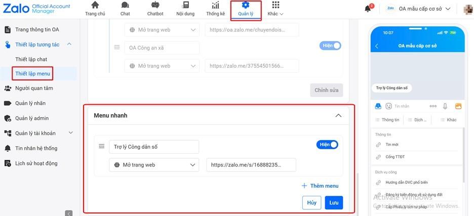474x216 pixels.
Task: Click the Trang thông tin OA document icon
Action: (8, 30)
